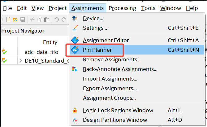
Task: Open Settings... menu entry
Action: coord(95,28)
